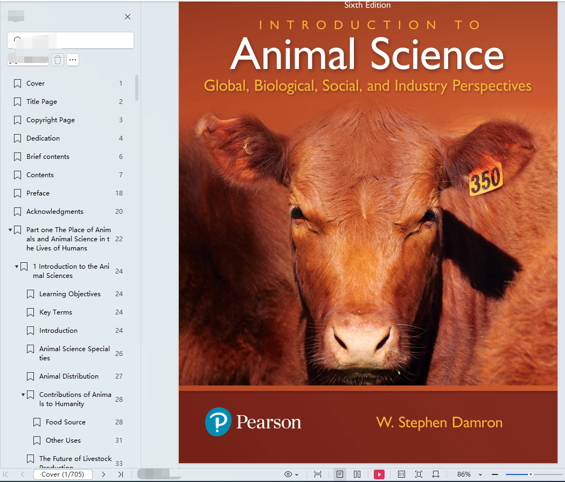Viewport: 565px width, 482px height.
Task: Click bookmark icon beside Food Source
Action: (37, 423)
